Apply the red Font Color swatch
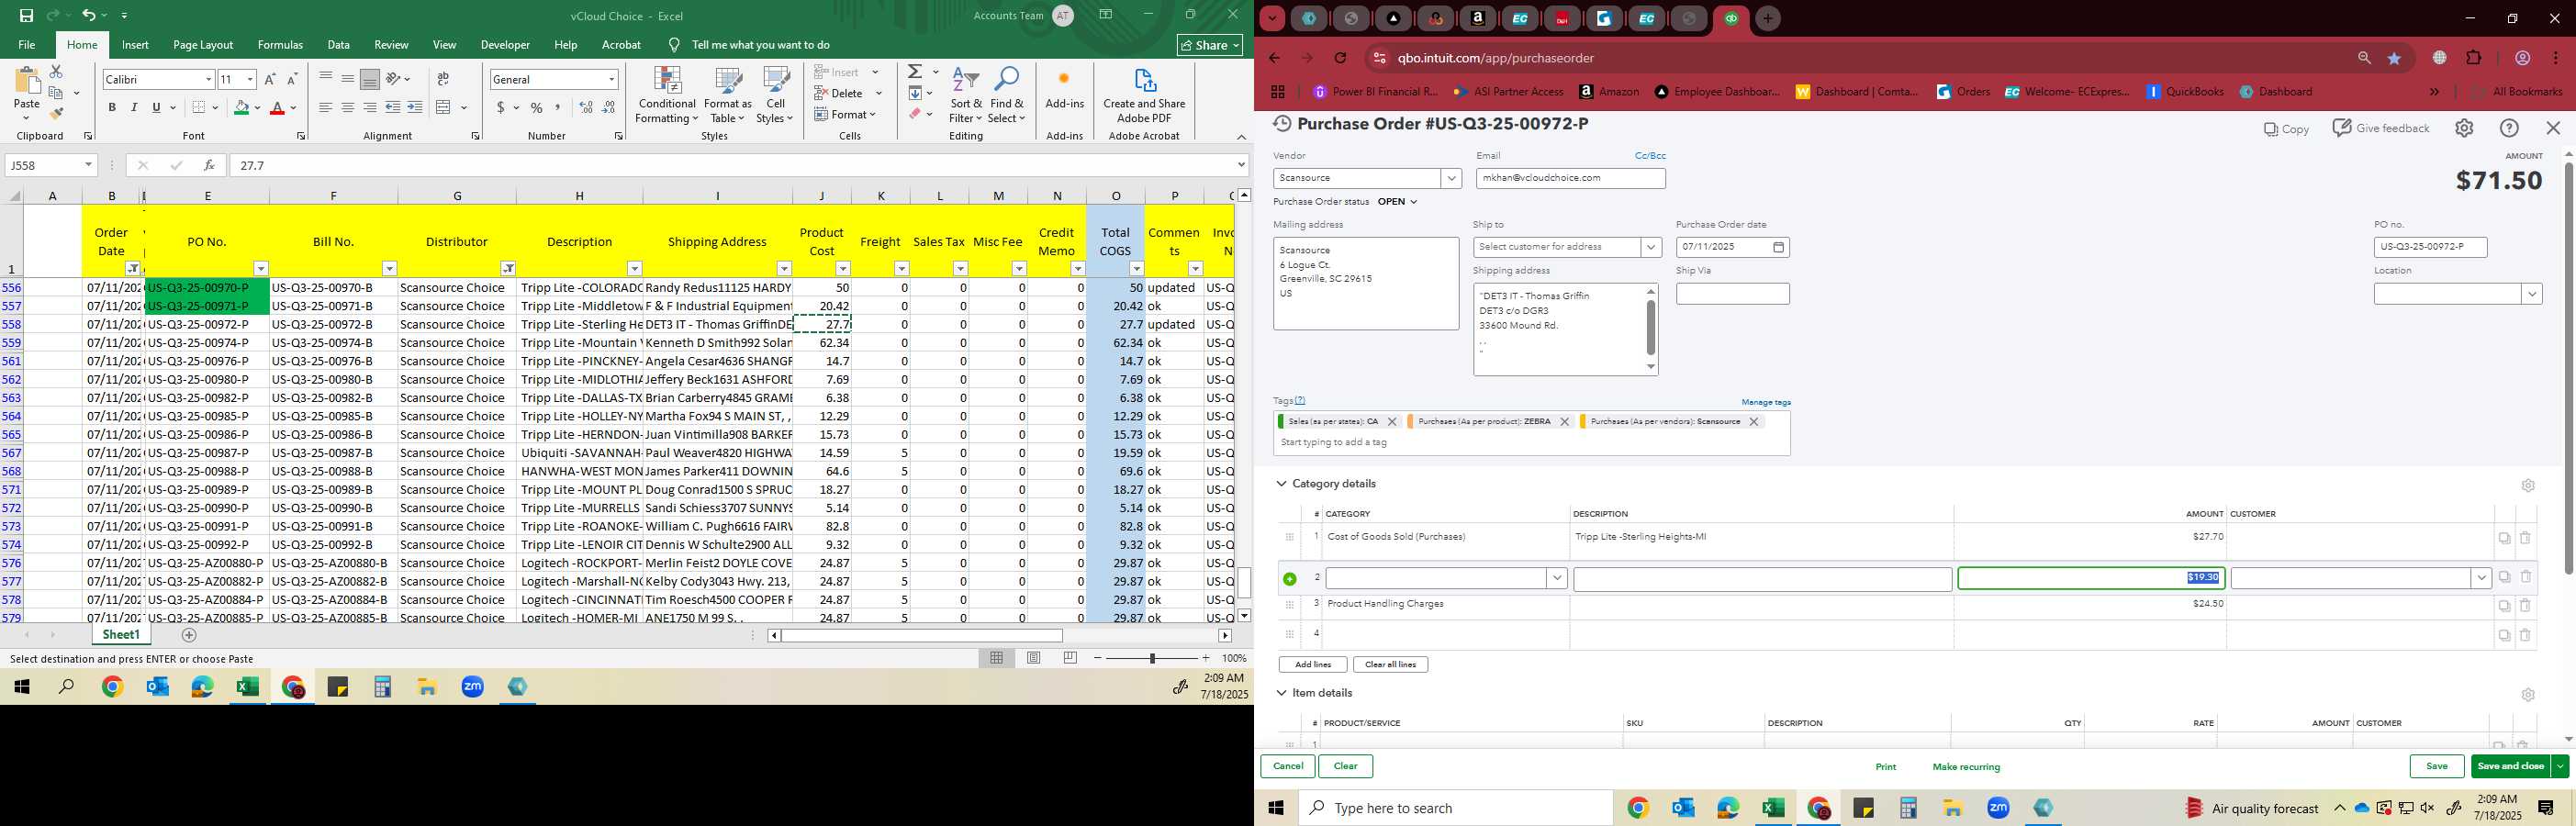This screenshot has width=2576, height=826. point(277,108)
